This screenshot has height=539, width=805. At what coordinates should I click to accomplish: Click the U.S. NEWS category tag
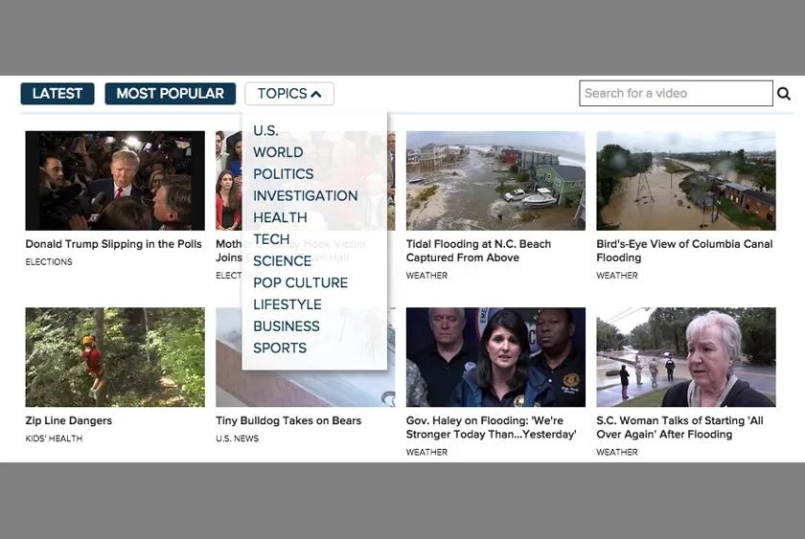click(x=238, y=438)
